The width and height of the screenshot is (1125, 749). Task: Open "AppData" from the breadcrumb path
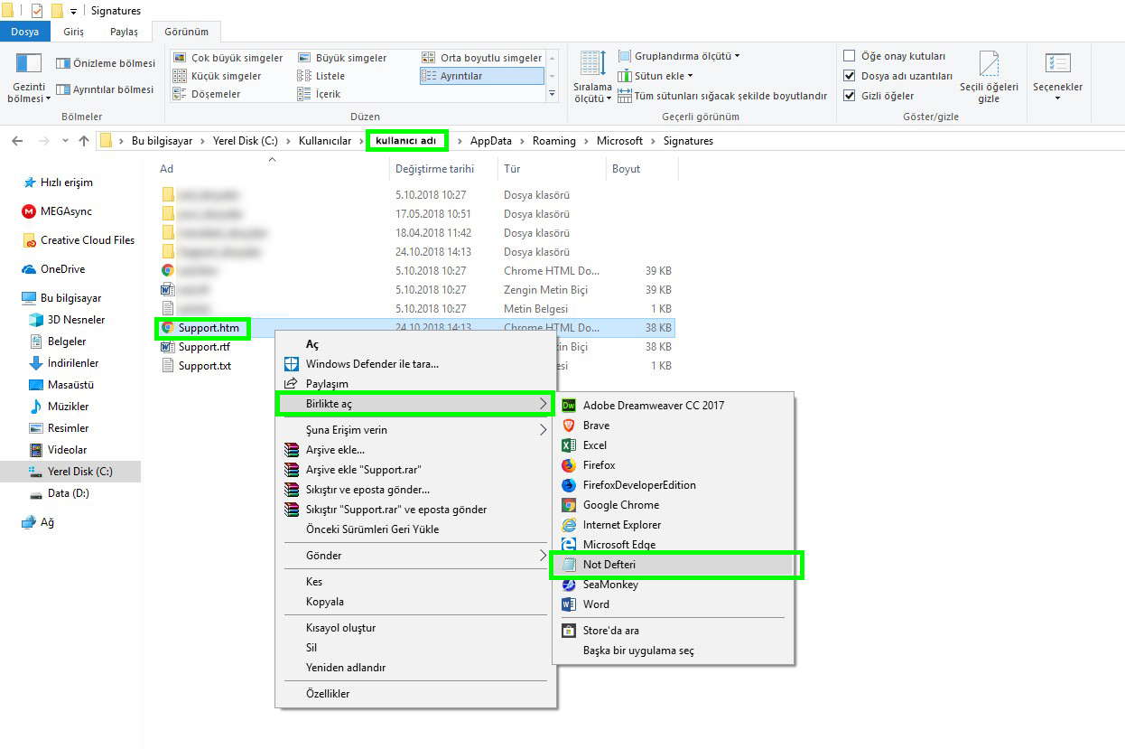pyautogui.click(x=490, y=141)
